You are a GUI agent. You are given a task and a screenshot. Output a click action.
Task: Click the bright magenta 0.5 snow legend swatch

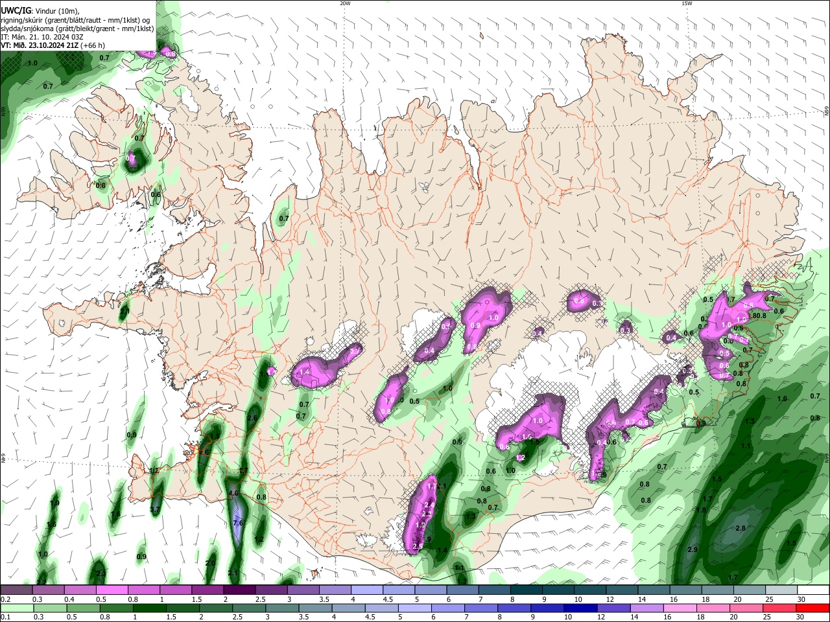point(112,590)
